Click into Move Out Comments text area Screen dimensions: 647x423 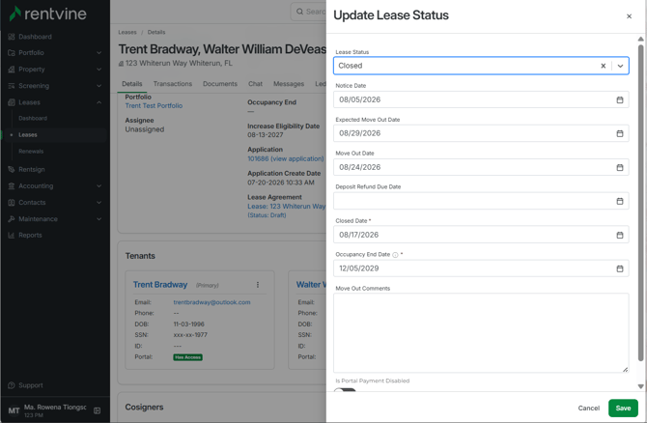[x=481, y=333]
